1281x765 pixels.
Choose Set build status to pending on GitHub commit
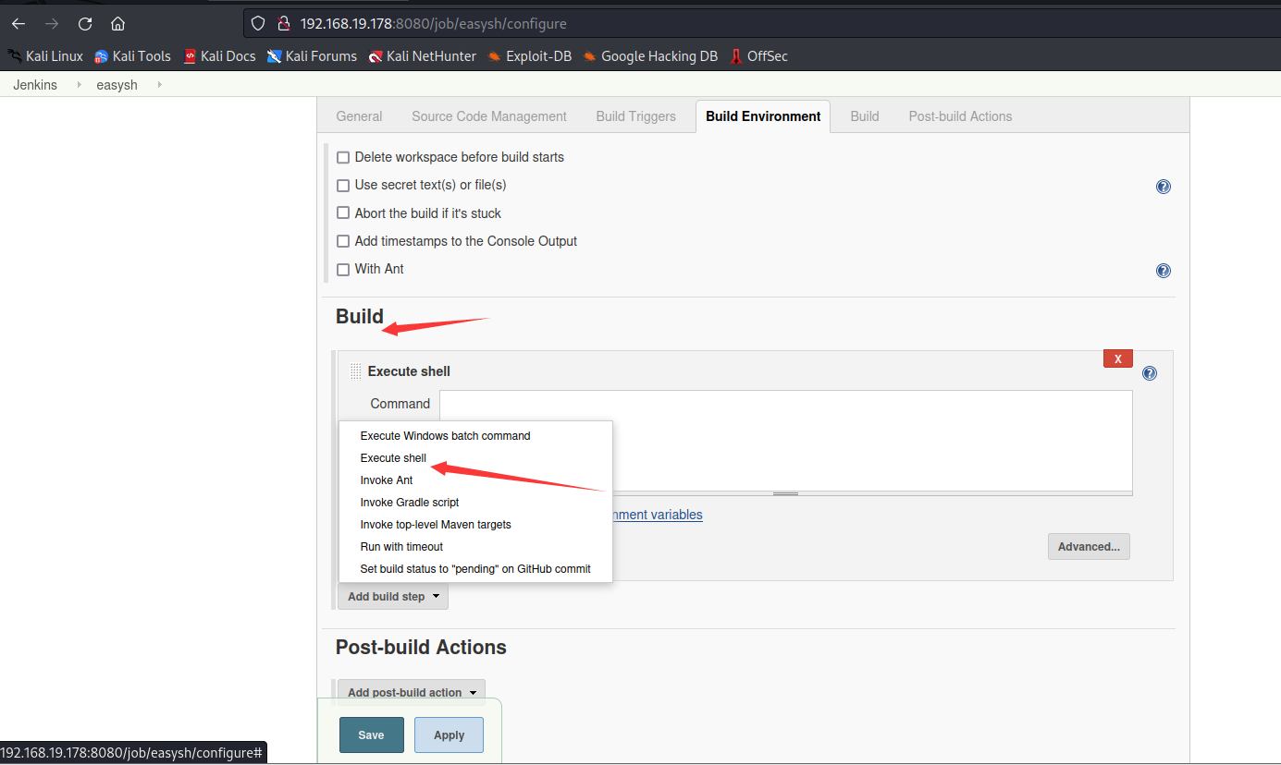[475, 569]
